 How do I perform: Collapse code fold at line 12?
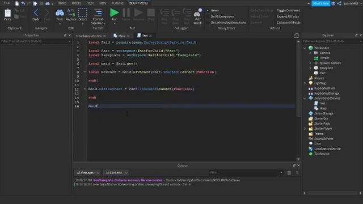pyautogui.click(x=85, y=89)
